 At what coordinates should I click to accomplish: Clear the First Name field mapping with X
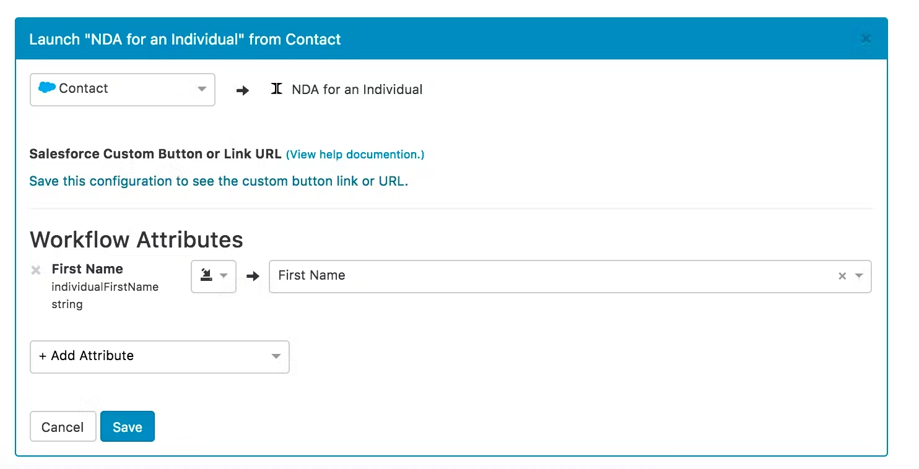click(x=842, y=276)
